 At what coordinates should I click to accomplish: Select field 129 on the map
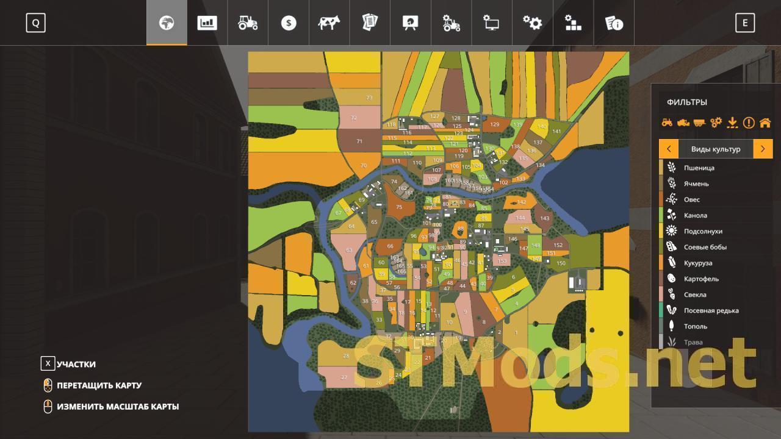pos(495,124)
